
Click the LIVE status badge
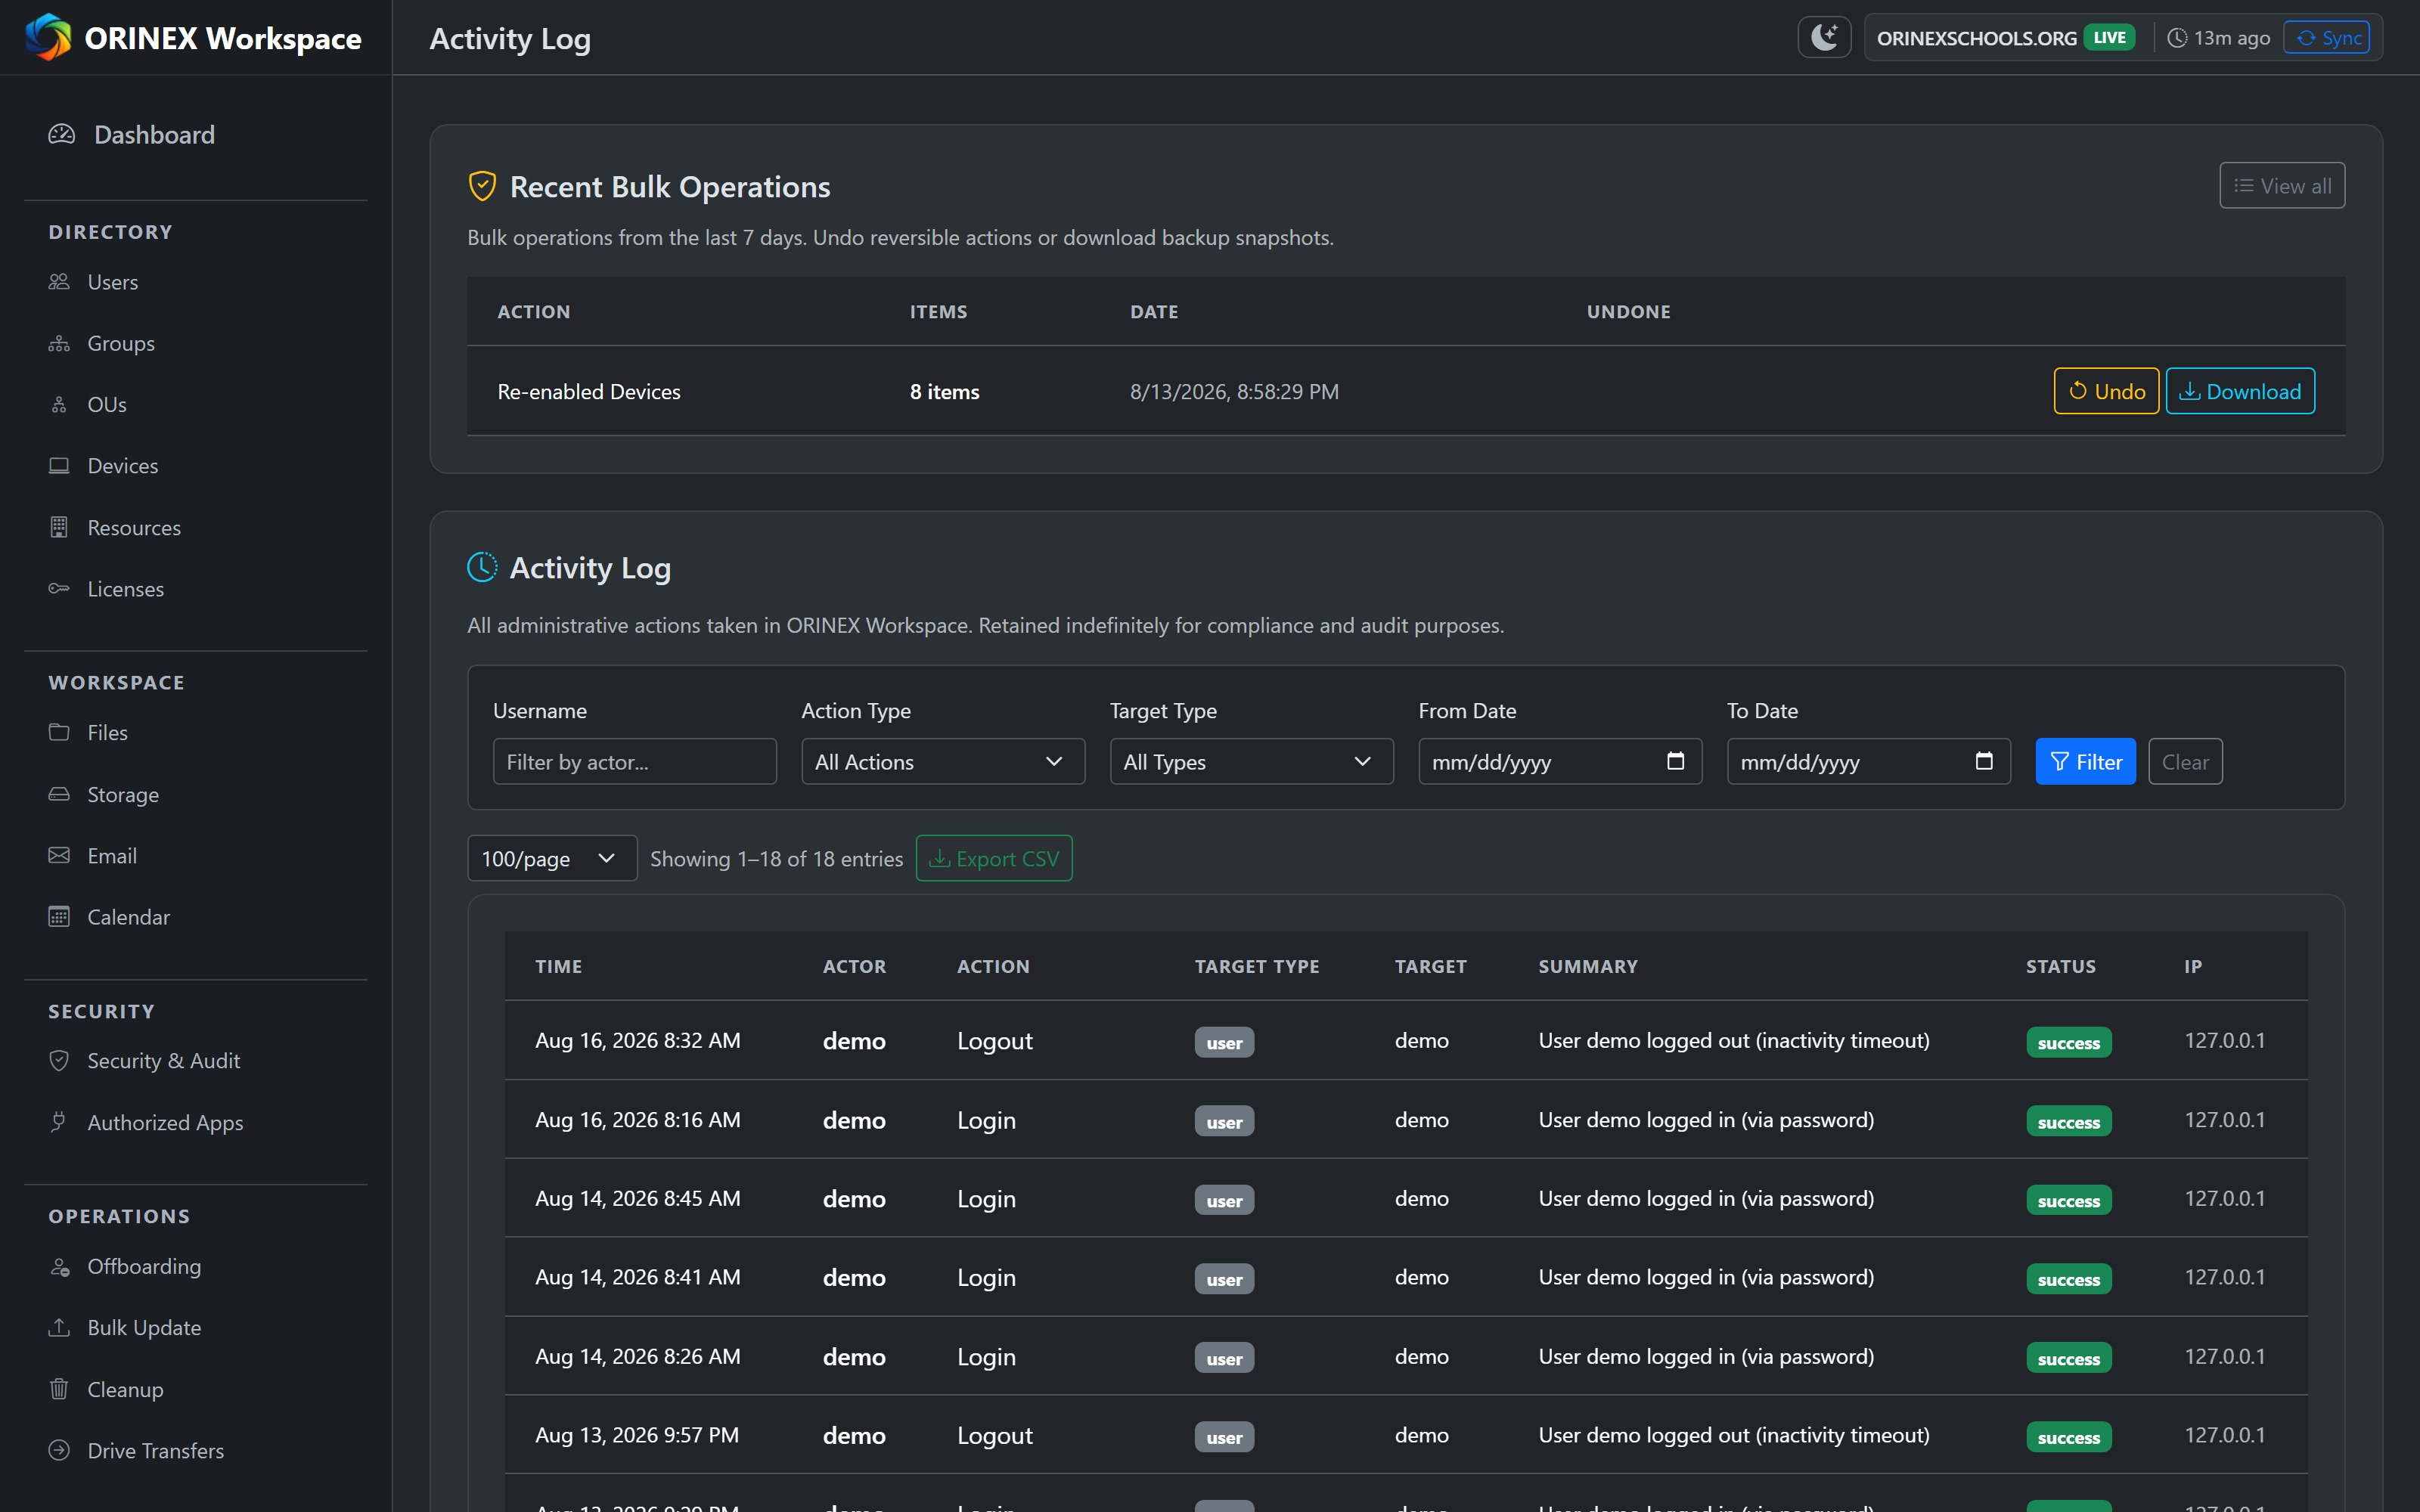pos(2110,38)
